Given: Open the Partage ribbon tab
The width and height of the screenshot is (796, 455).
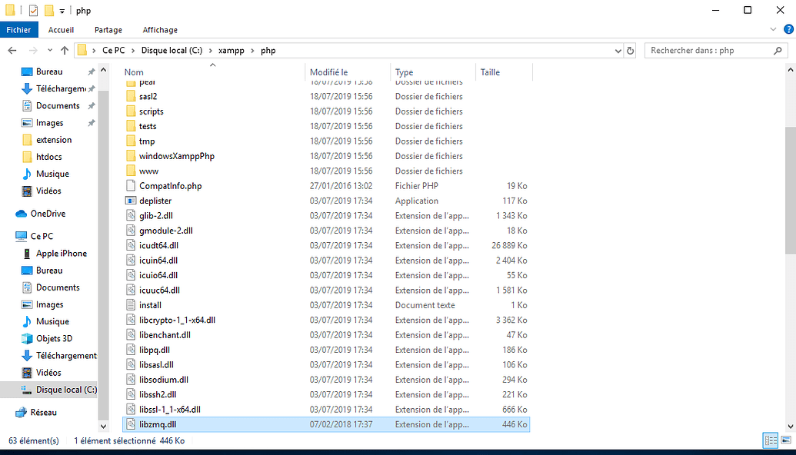Looking at the screenshot, I should (108, 30).
